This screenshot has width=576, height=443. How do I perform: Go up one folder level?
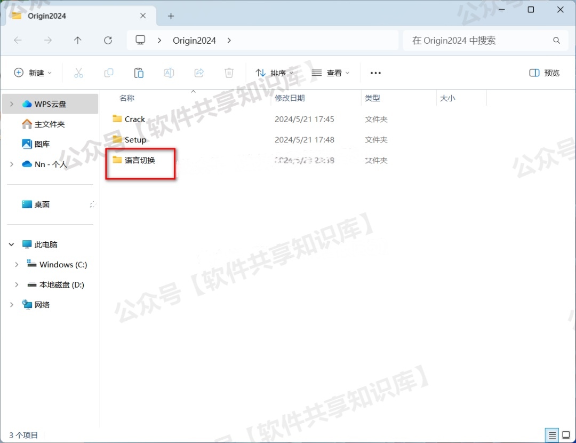pos(77,40)
